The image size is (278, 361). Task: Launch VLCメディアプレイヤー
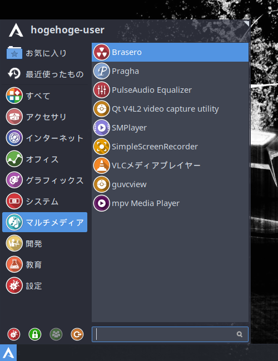click(170, 166)
